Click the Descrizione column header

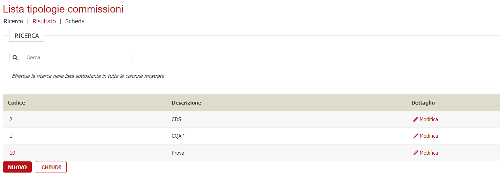pos(186,103)
